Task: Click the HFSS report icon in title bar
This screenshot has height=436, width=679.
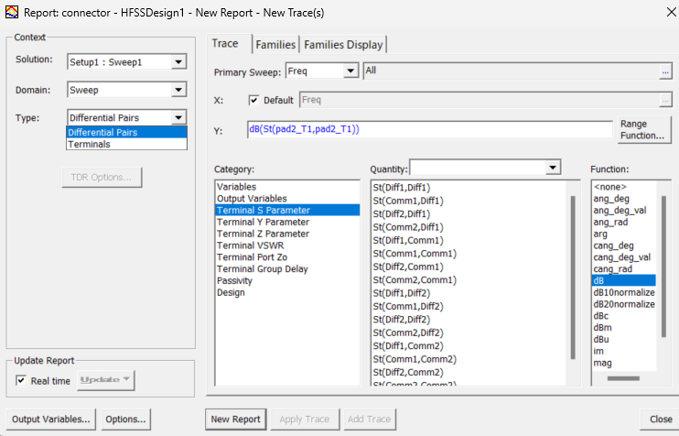Action: tap(12, 12)
